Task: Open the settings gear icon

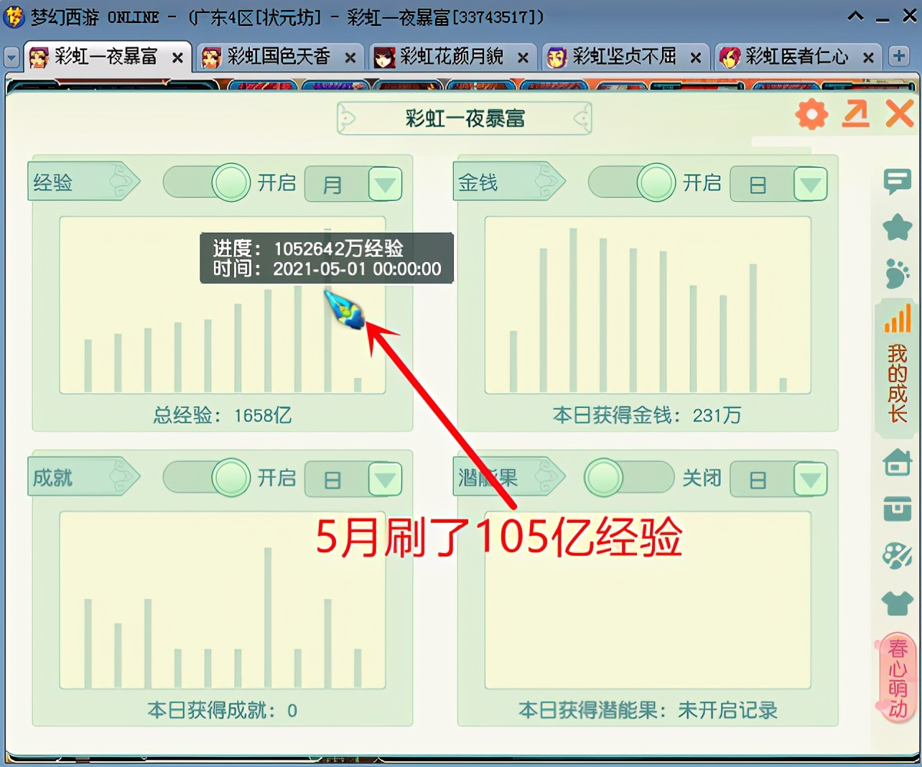Action: tap(811, 113)
